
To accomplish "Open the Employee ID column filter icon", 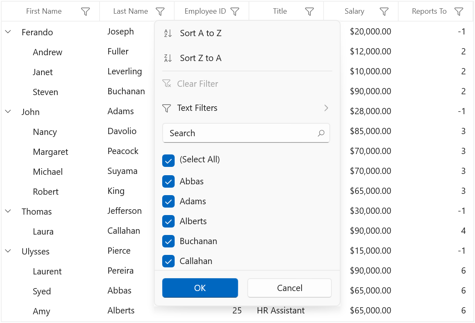I will point(235,12).
